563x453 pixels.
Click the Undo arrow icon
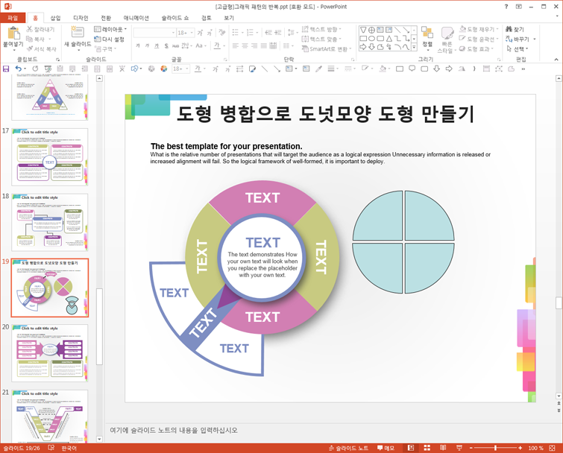19,69
